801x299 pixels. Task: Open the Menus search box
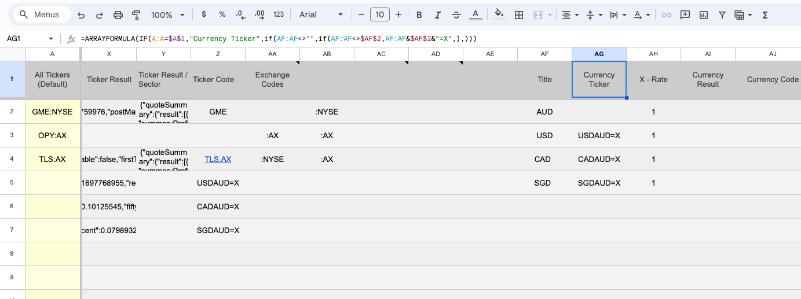42,15
